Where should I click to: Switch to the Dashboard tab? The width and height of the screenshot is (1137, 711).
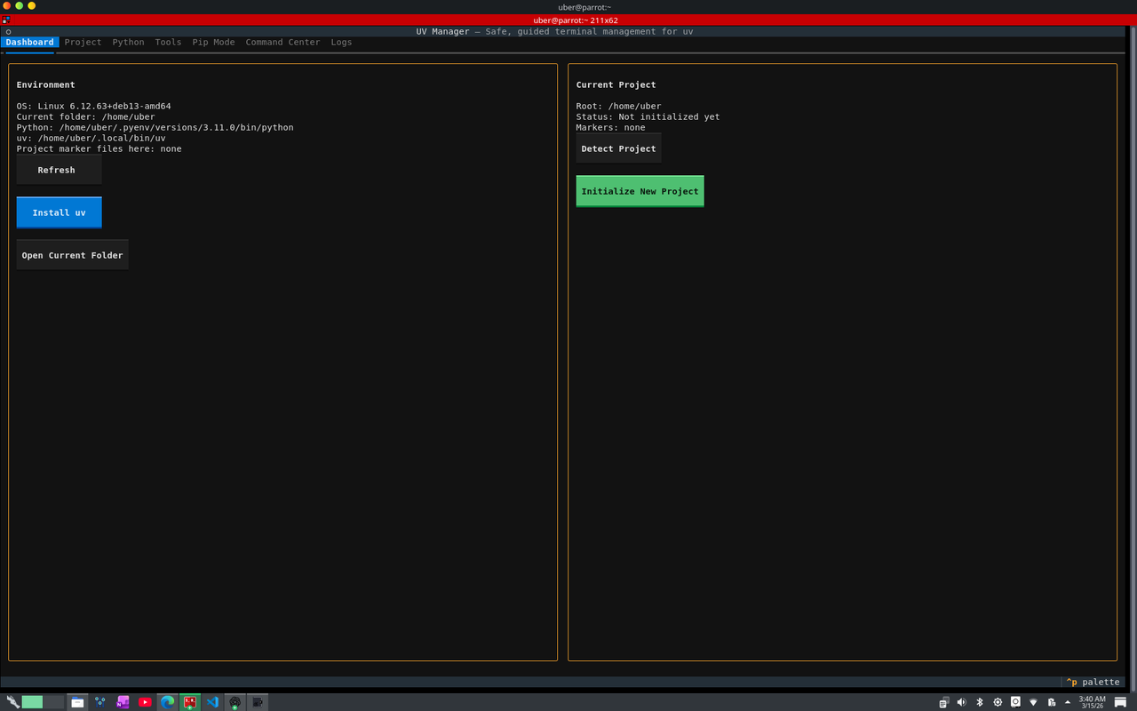tap(29, 42)
